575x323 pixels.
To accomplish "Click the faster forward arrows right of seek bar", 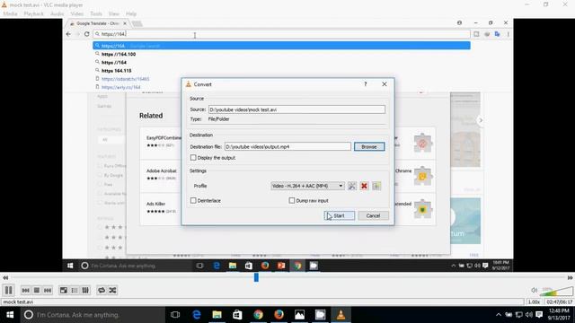I will click(570, 277).
